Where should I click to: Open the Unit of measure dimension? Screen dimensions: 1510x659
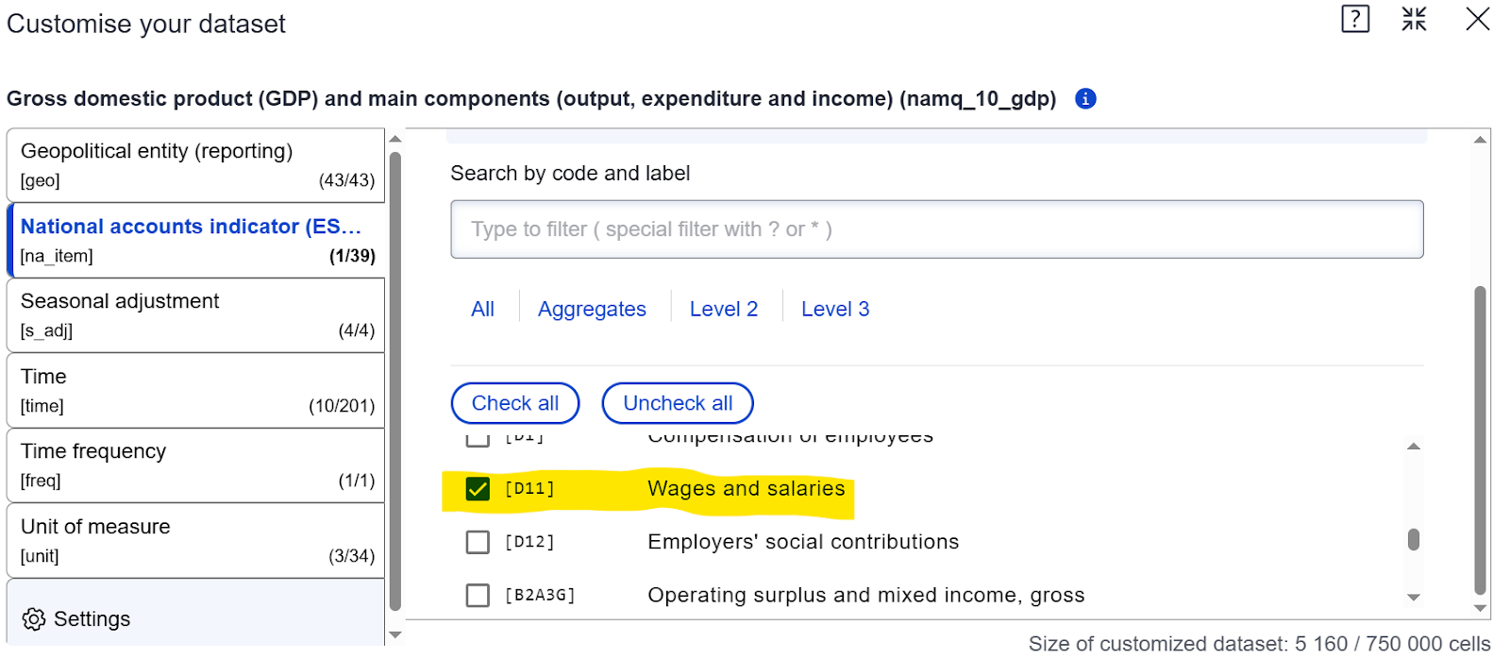click(x=195, y=540)
